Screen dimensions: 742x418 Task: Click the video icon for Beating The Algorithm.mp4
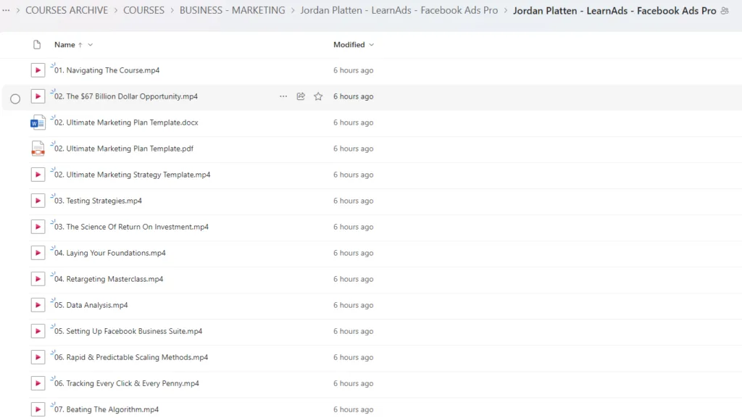(38, 409)
